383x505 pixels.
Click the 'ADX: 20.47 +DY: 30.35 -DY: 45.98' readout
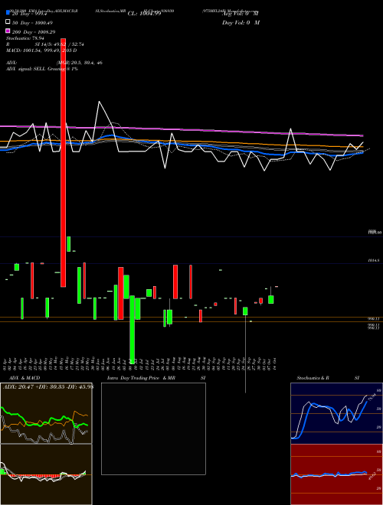(48, 387)
